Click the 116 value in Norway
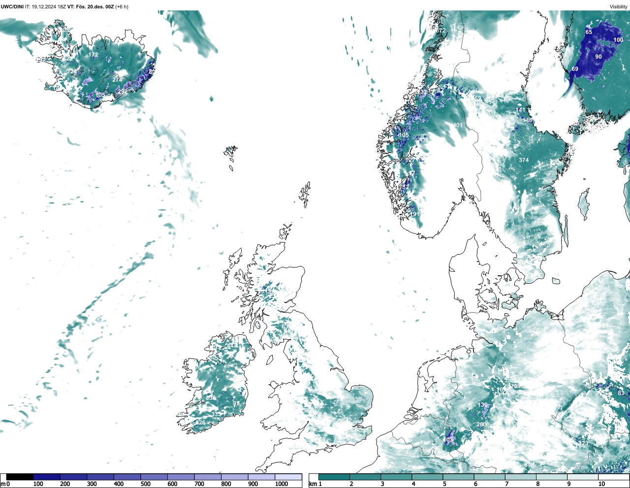 pyautogui.click(x=424, y=140)
